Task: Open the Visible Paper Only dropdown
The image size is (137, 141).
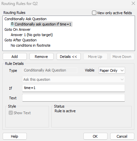Action: point(112,70)
